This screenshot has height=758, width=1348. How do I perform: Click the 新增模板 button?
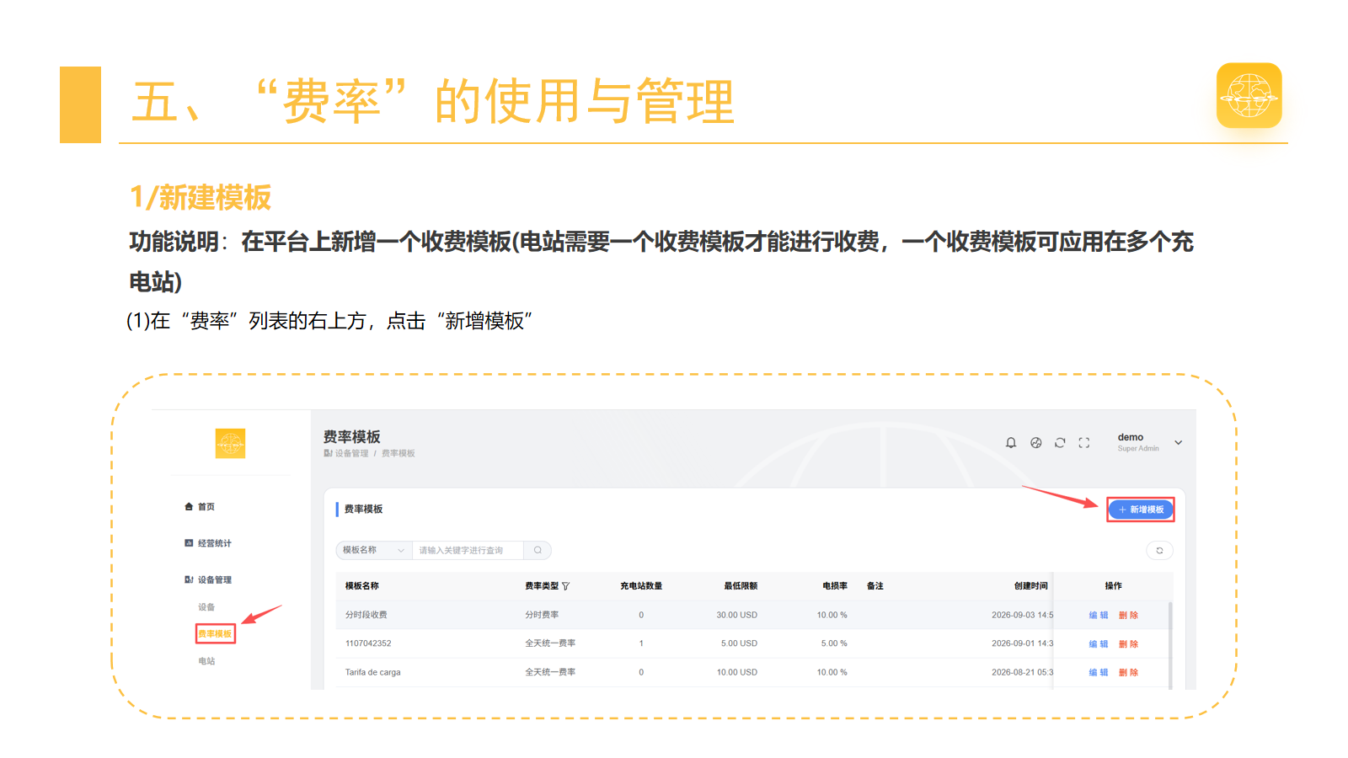[1140, 510]
